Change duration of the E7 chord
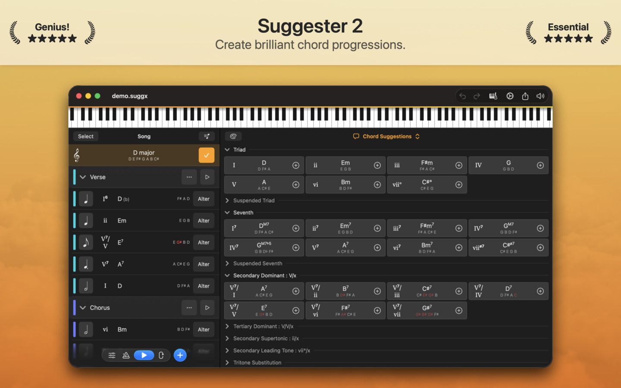The width and height of the screenshot is (621, 388). [x=86, y=242]
